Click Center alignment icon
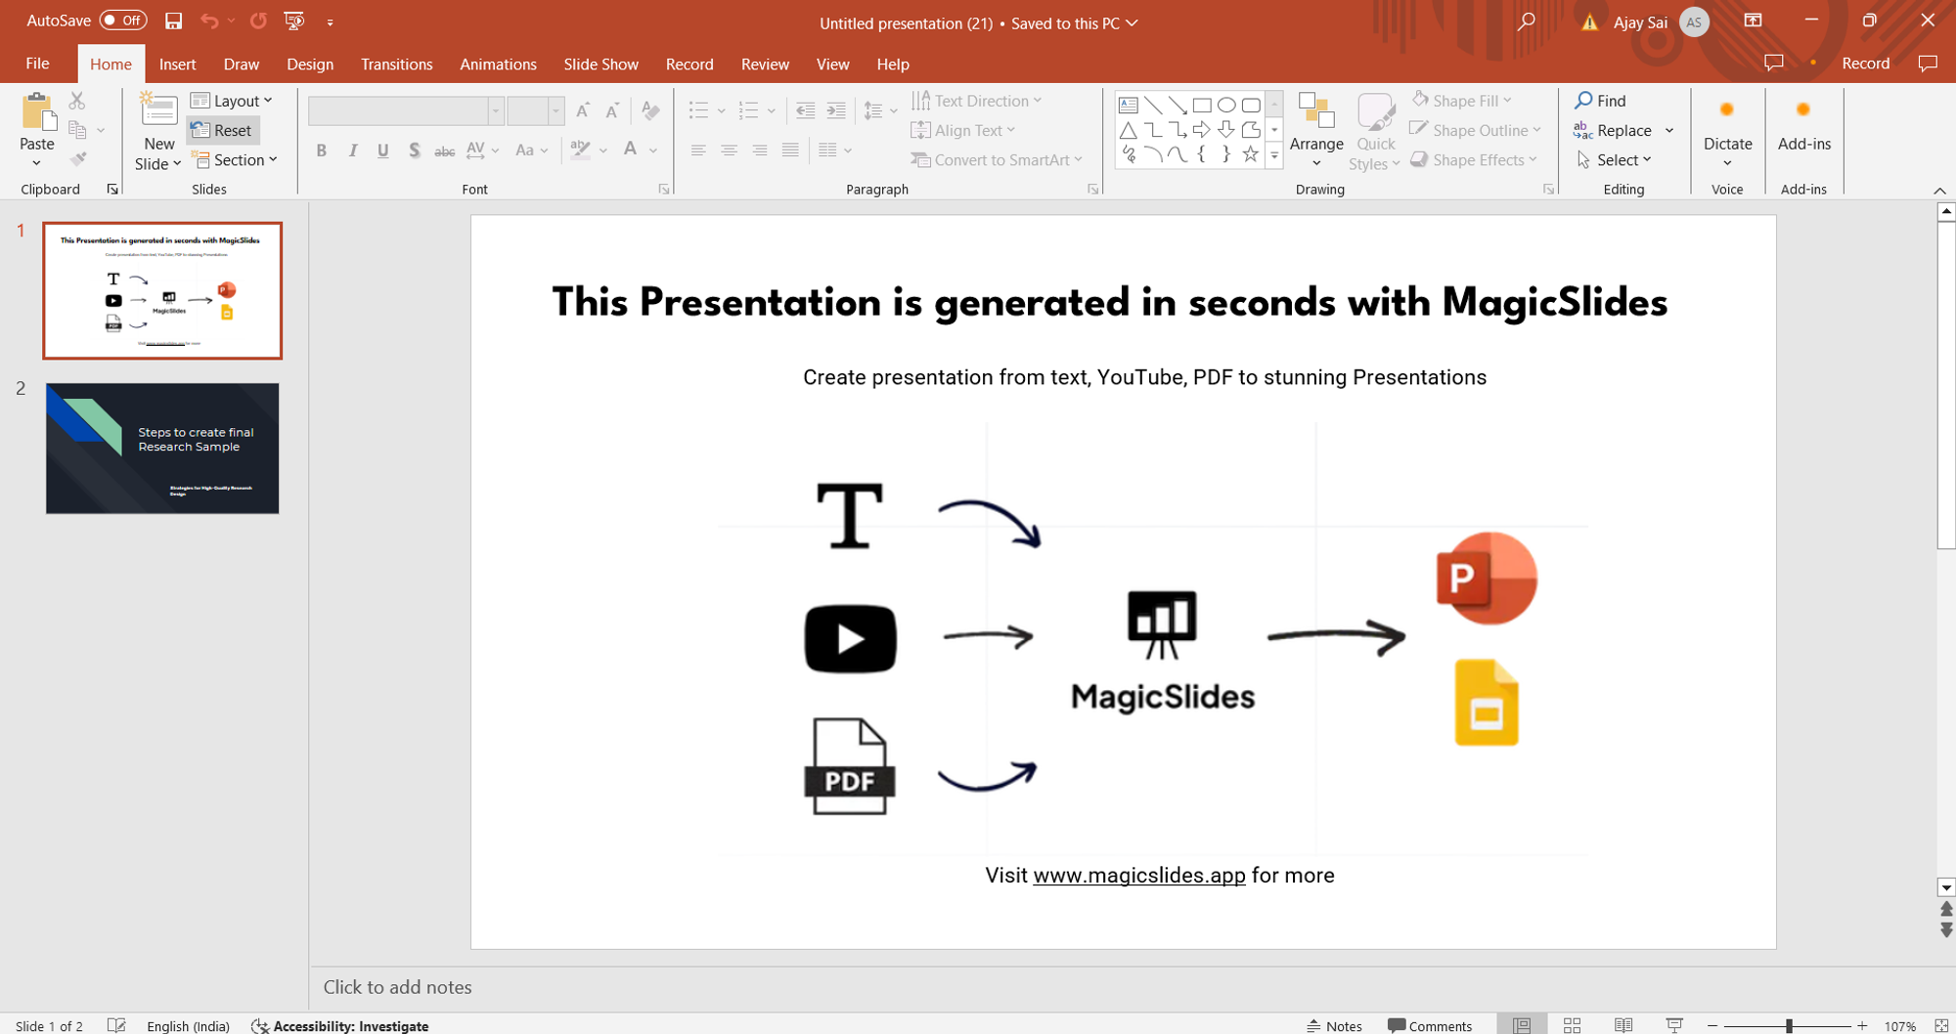Viewport: 1956px width, 1034px height. [x=729, y=151]
